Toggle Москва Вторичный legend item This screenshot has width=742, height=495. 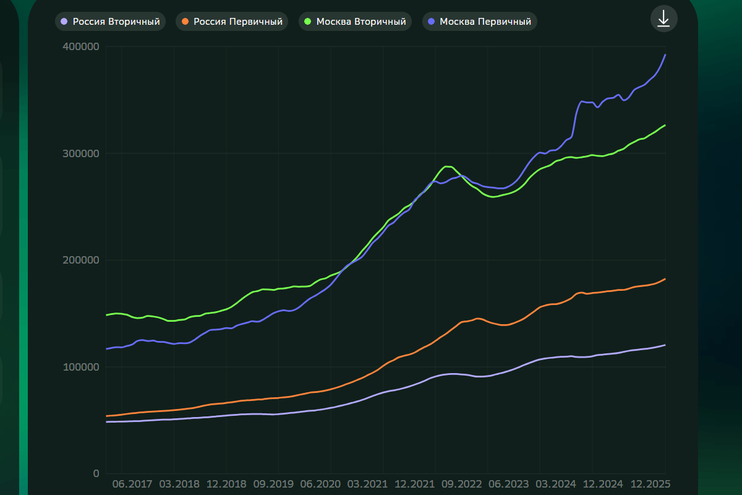tap(355, 22)
